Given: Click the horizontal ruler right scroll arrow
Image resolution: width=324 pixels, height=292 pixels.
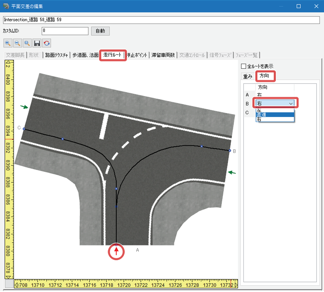Looking at the screenshot, I should click(x=236, y=285).
